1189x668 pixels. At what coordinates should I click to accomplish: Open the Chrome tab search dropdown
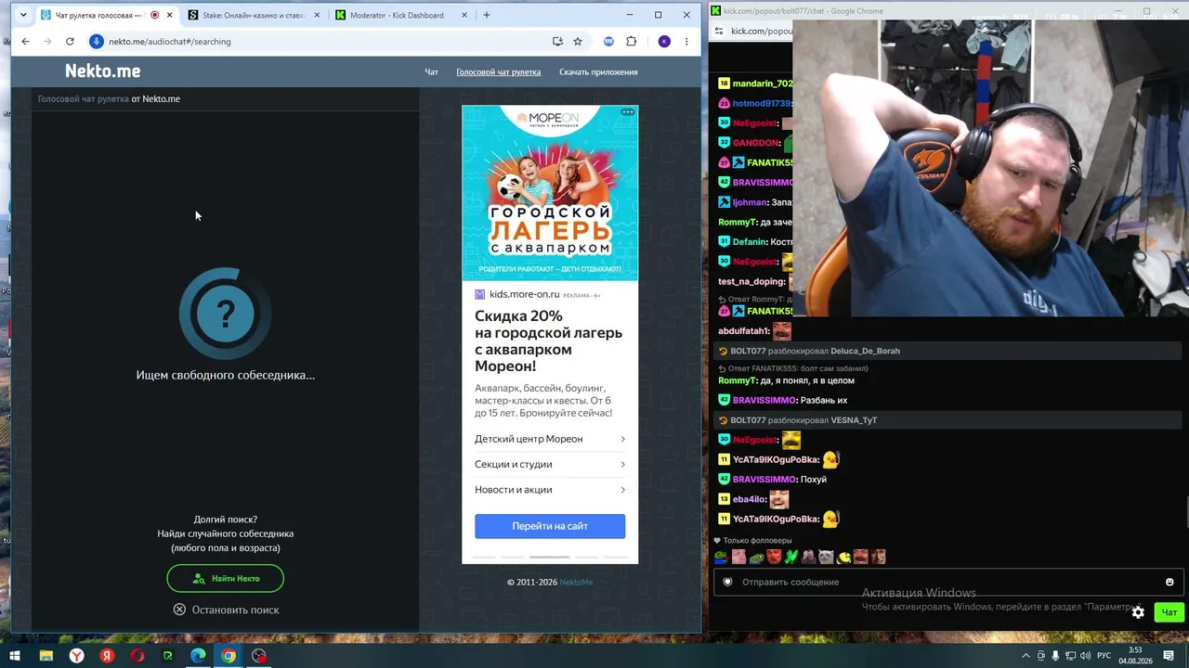(x=23, y=15)
